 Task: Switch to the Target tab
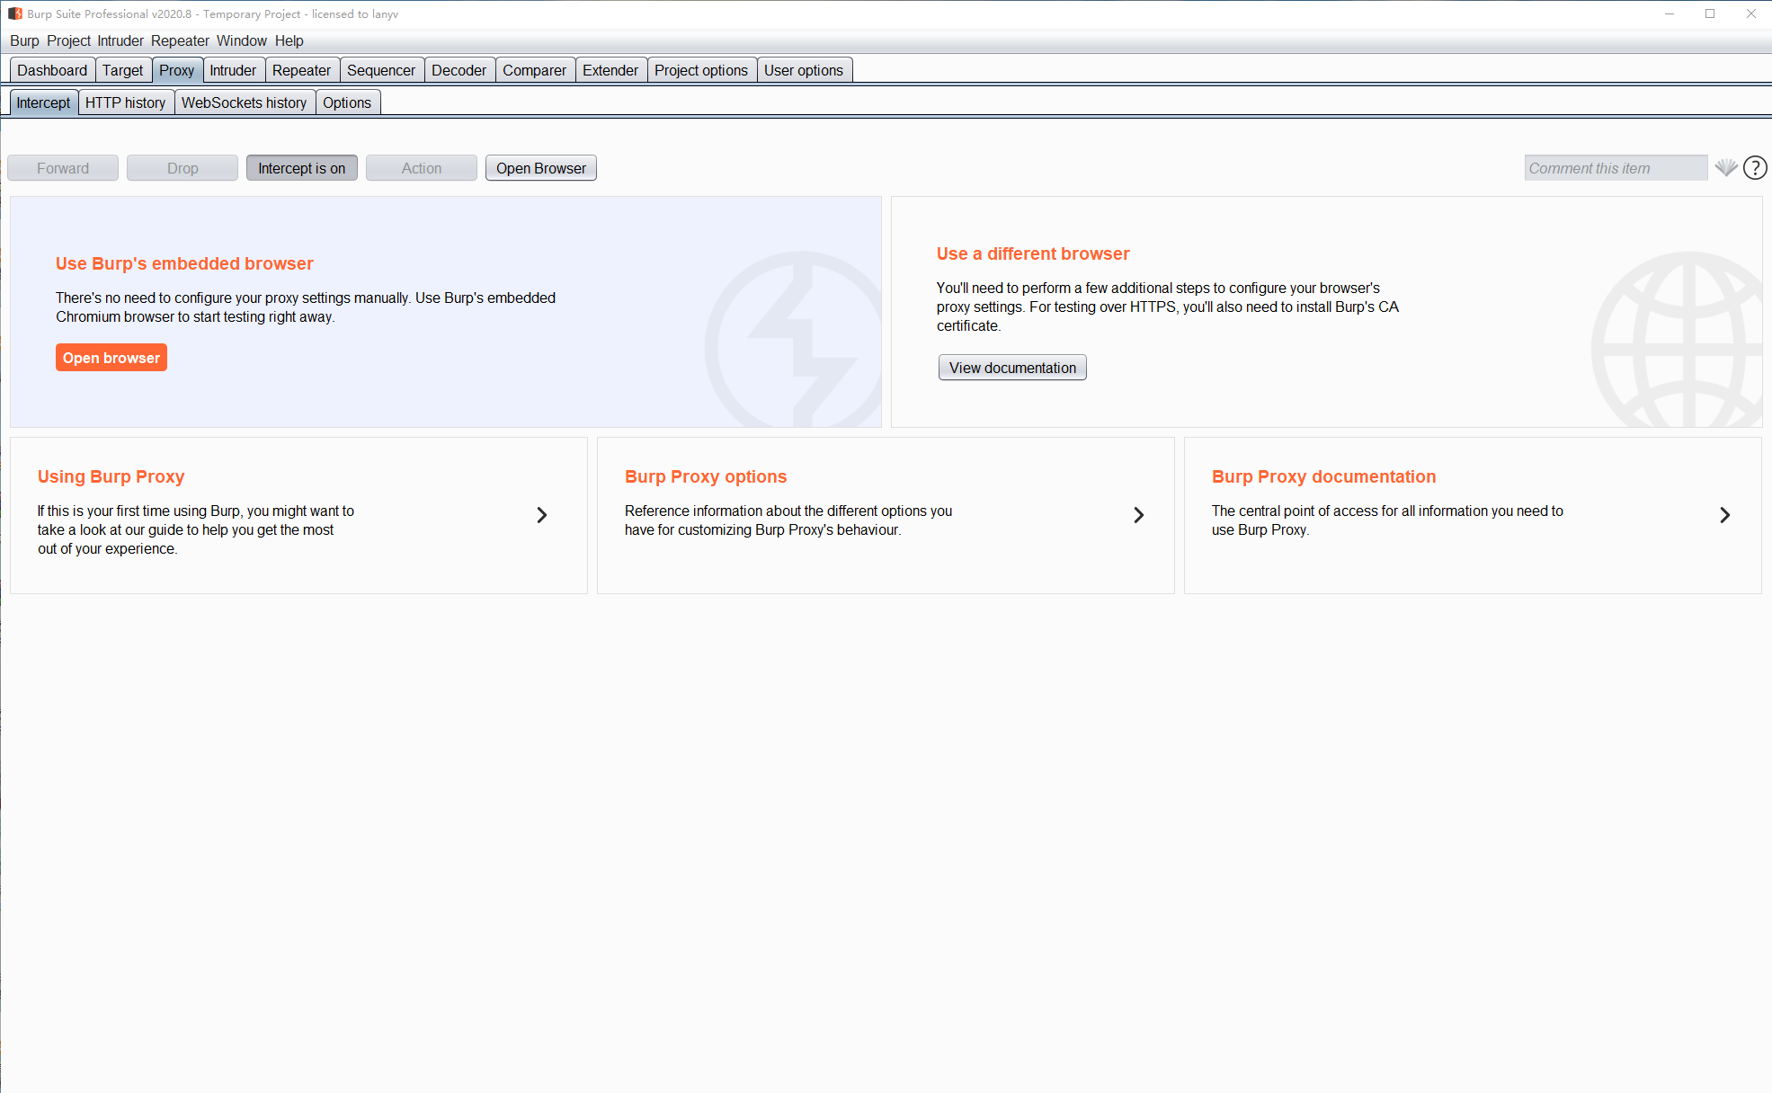122,70
